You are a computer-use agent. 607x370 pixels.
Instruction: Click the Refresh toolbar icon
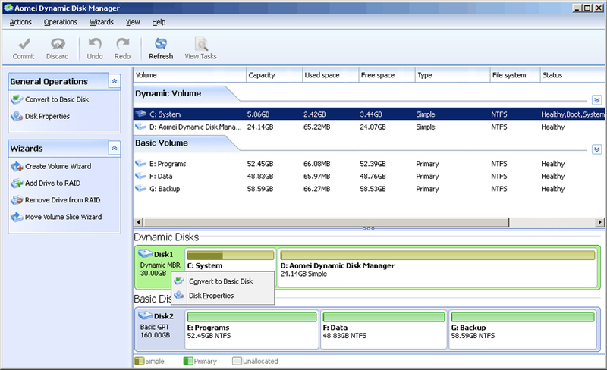point(161,44)
